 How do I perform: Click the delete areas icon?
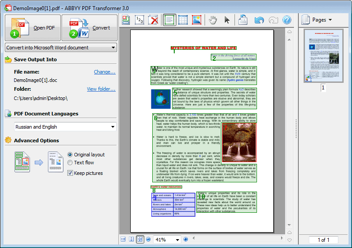[x=153, y=20]
